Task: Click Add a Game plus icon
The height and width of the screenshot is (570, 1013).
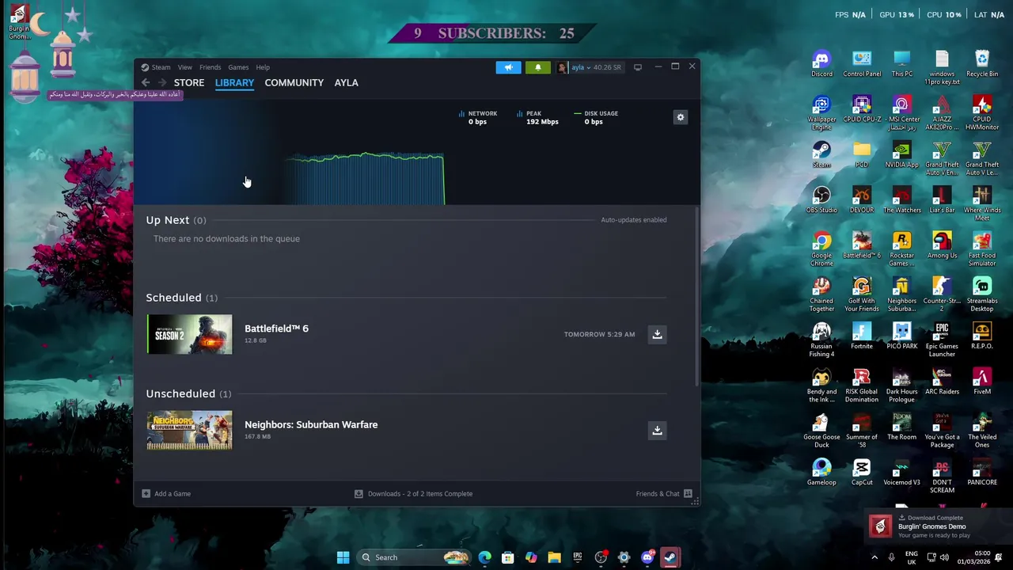Action: [146, 493]
